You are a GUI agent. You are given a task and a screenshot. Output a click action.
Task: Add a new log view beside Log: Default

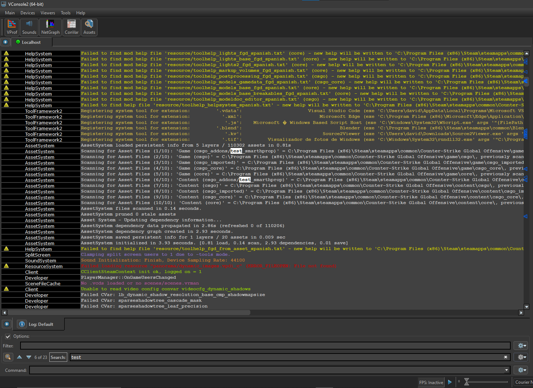pos(6,324)
